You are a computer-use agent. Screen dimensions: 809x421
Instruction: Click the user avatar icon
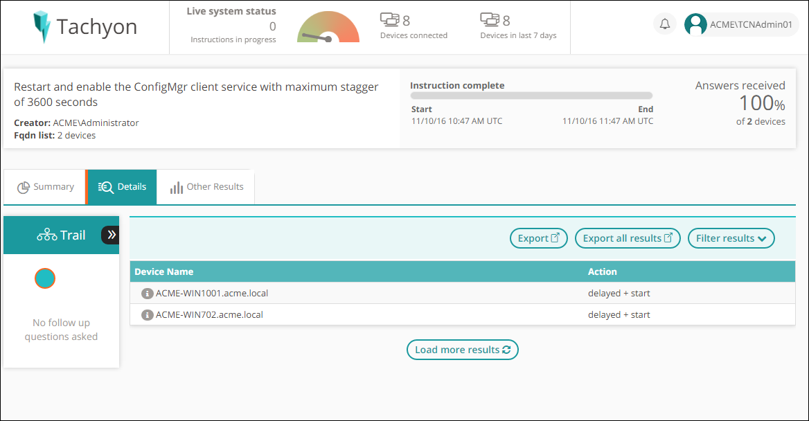click(x=695, y=25)
